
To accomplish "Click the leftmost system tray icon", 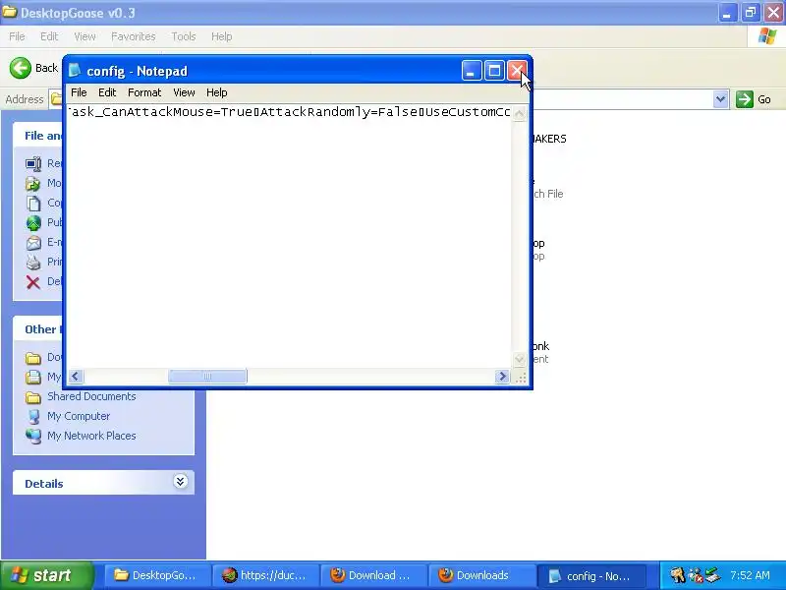I will (678, 575).
